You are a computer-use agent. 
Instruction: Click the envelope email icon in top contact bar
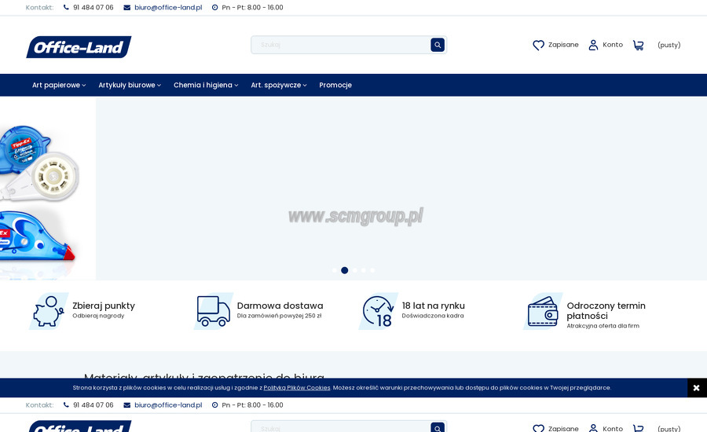tap(127, 8)
